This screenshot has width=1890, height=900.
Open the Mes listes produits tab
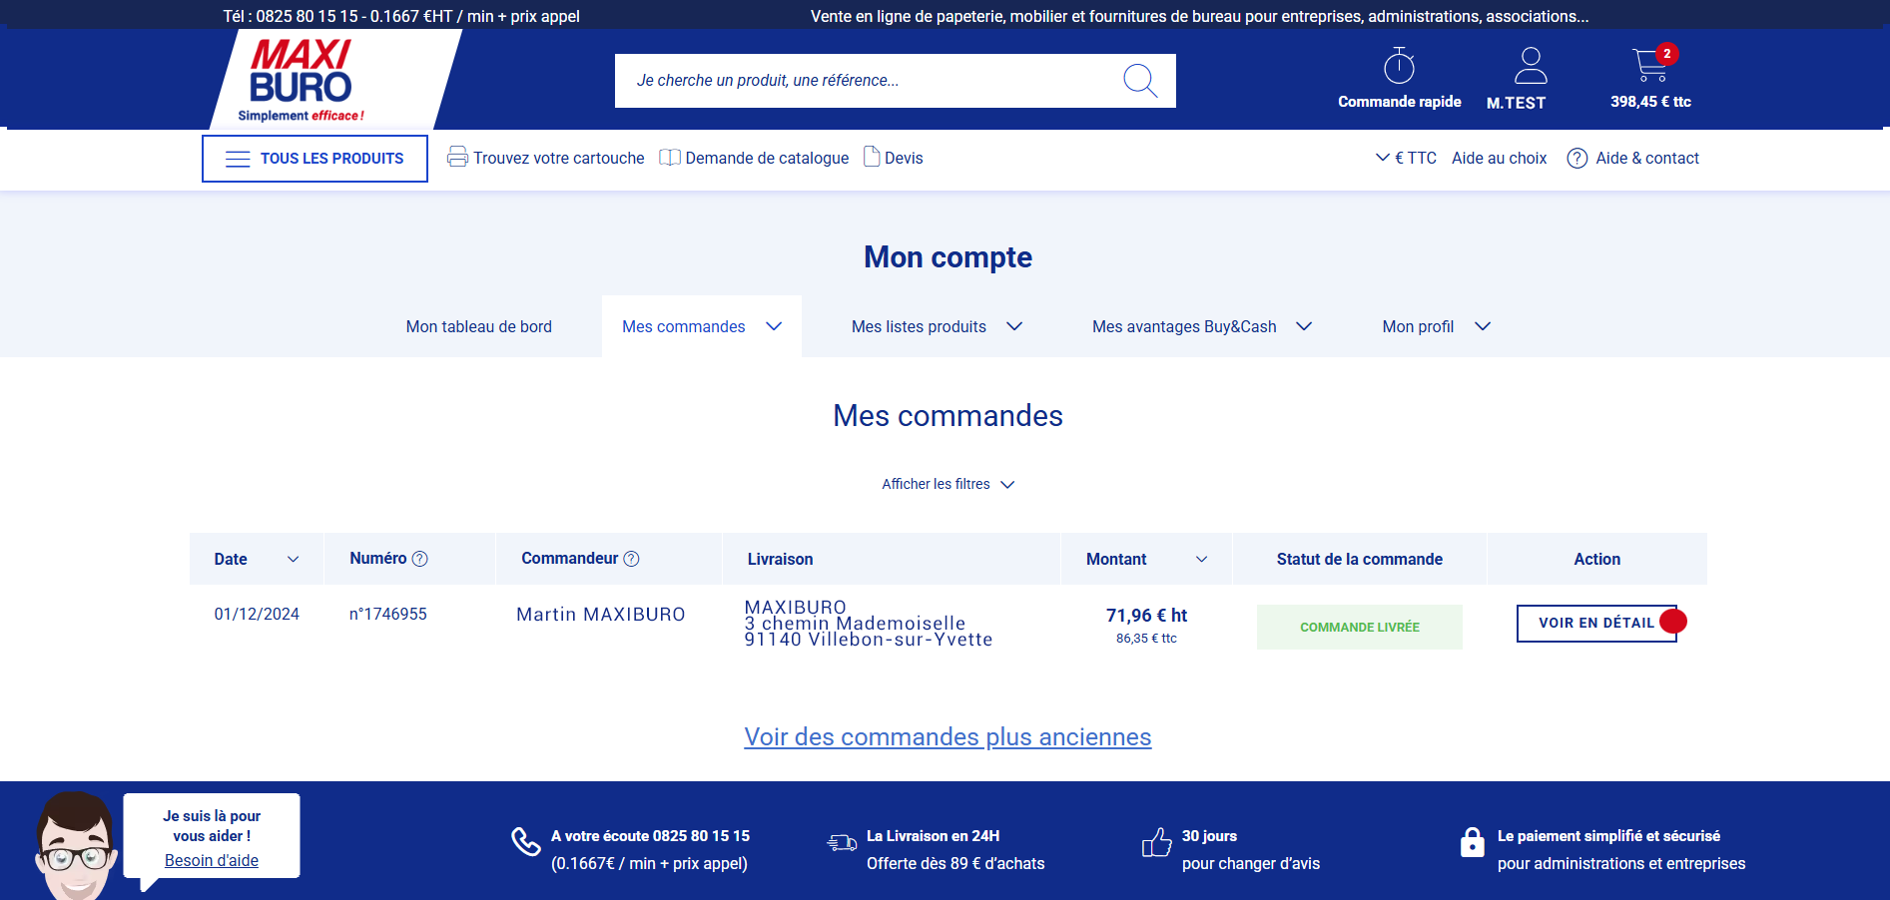[936, 326]
